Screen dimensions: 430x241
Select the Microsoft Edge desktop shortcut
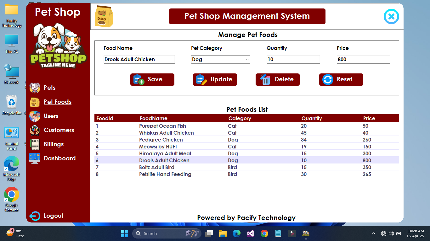click(12, 169)
